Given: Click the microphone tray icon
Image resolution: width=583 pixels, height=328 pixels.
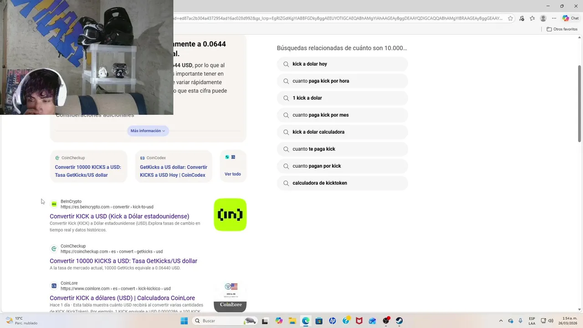Looking at the screenshot, I should 520,321.
